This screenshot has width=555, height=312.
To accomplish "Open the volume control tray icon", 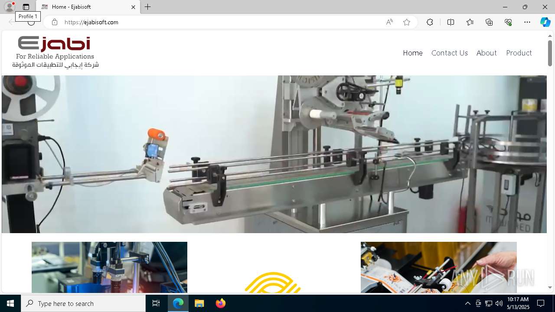I will coord(499,303).
